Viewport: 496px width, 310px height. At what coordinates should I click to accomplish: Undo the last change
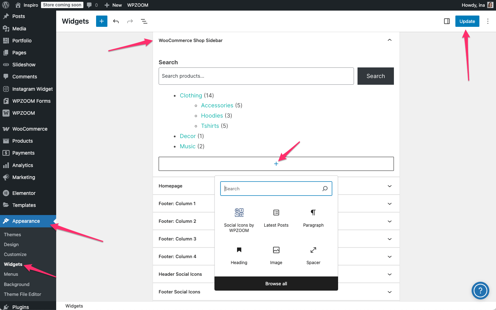[x=116, y=21]
